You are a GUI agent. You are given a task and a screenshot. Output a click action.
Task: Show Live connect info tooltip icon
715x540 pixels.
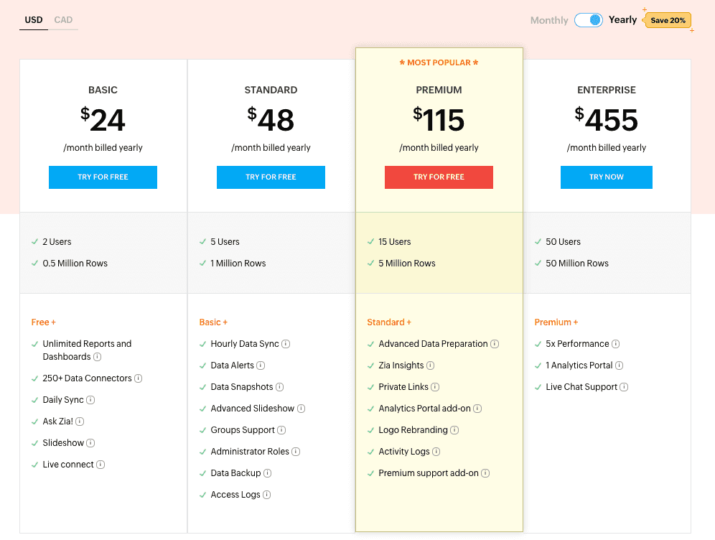[x=101, y=465]
